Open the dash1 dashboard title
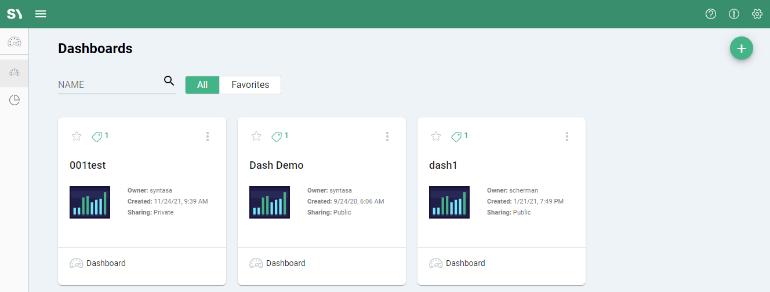The image size is (770, 292). tap(443, 165)
